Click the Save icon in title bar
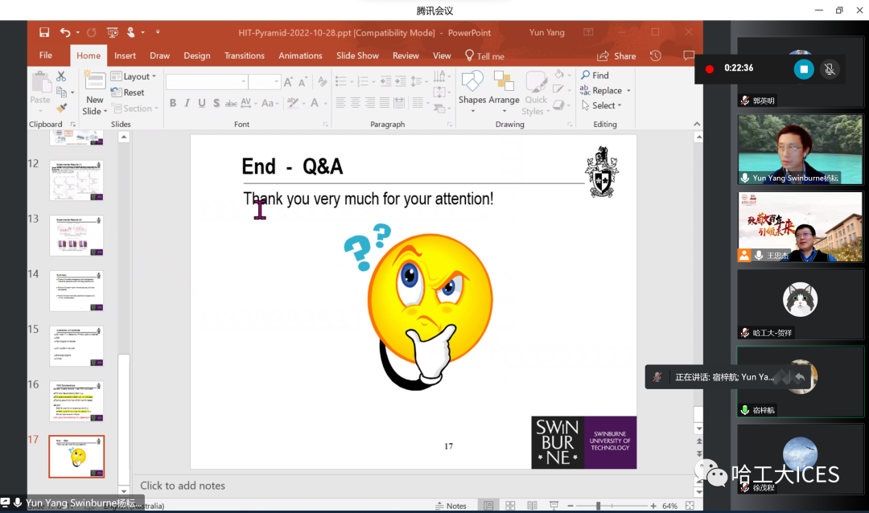Screen dimensions: 869x513 (44, 33)
